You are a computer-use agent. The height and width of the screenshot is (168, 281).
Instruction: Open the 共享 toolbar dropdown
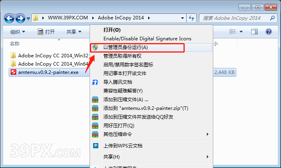point(74,32)
